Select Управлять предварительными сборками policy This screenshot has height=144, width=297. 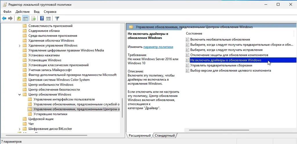click(x=217, y=66)
